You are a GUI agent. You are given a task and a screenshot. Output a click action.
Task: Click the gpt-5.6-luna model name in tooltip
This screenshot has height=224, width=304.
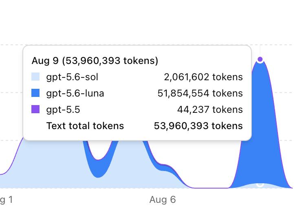coord(75,93)
